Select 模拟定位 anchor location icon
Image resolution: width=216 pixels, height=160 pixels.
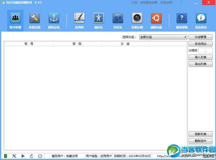click(x=54, y=18)
